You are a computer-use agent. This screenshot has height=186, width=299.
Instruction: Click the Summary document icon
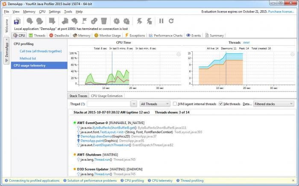click(x=207, y=35)
